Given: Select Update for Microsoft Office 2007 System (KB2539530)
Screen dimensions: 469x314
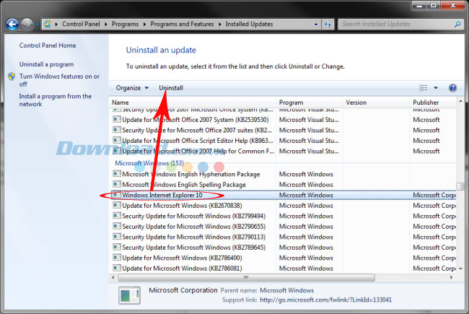Looking at the screenshot, I should [196, 120].
